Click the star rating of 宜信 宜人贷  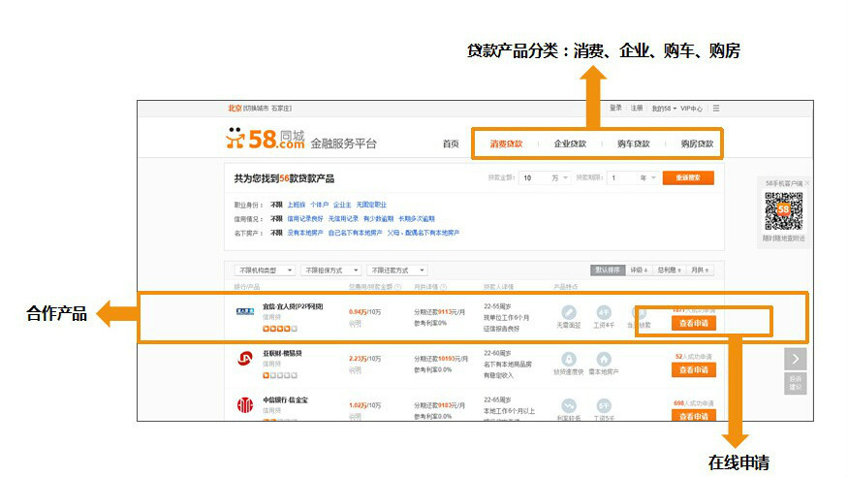click(280, 329)
